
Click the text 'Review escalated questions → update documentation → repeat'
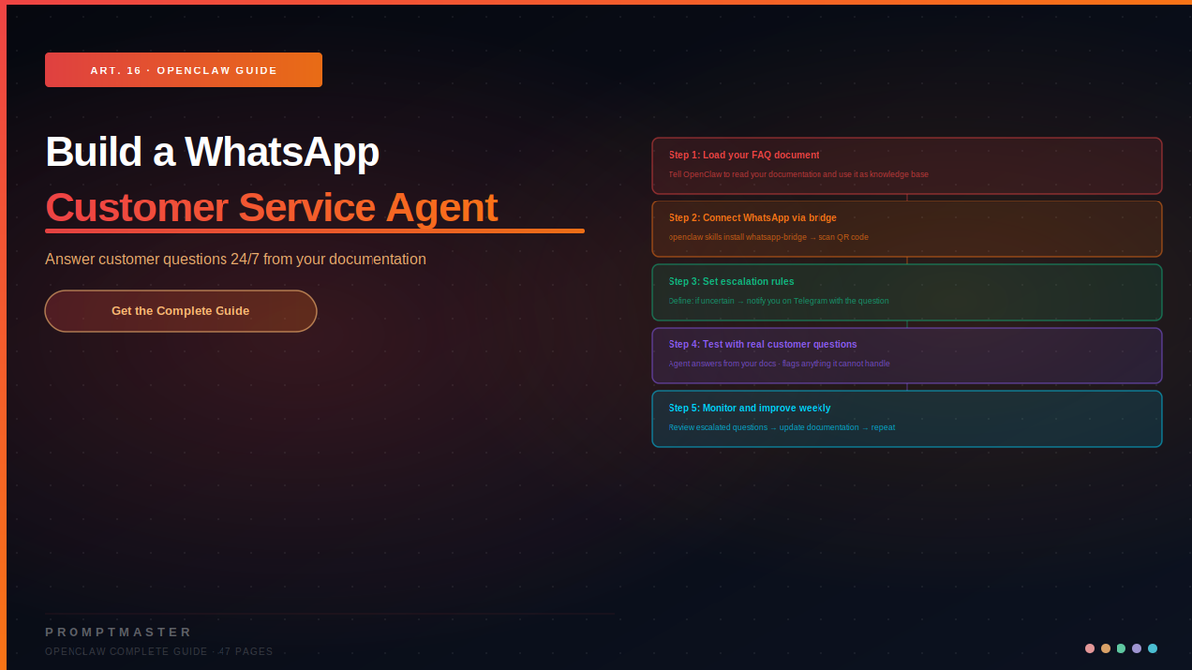click(x=782, y=428)
